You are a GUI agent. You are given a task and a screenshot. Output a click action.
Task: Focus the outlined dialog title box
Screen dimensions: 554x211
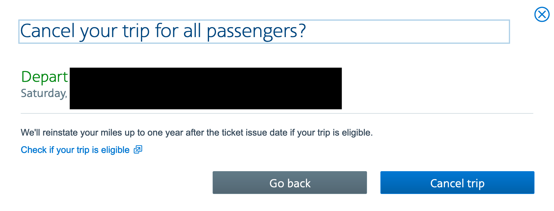tap(264, 32)
